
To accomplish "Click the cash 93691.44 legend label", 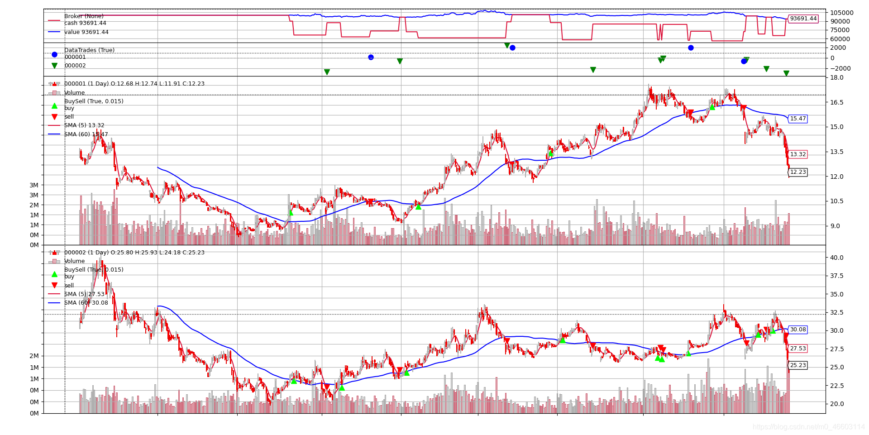I will coord(85,23).
